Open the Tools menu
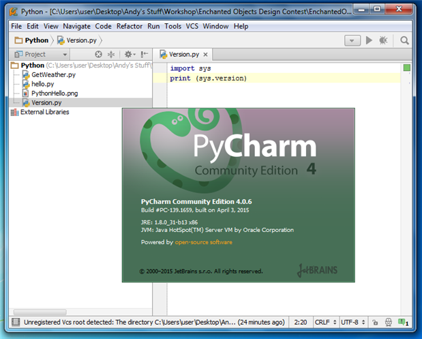Screen dimensions: 422x339 click(x=172, y=26)
